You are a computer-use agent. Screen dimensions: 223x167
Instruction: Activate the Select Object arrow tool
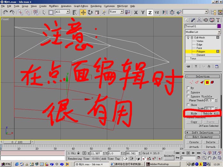44,12
